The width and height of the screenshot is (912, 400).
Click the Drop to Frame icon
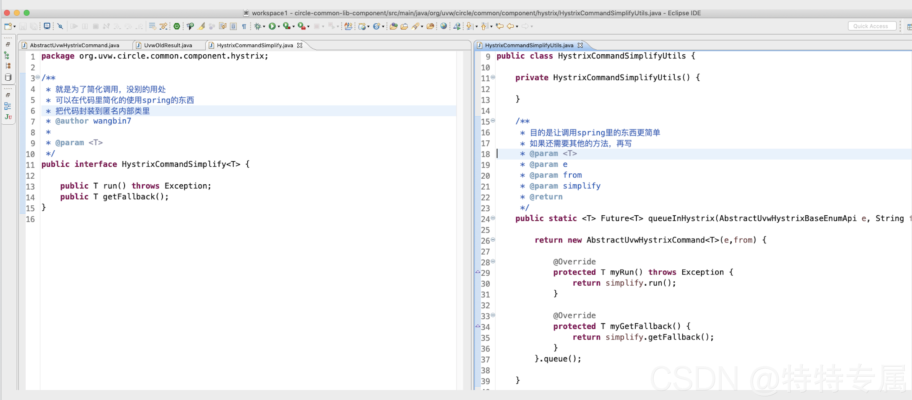[x=153, y=26]
